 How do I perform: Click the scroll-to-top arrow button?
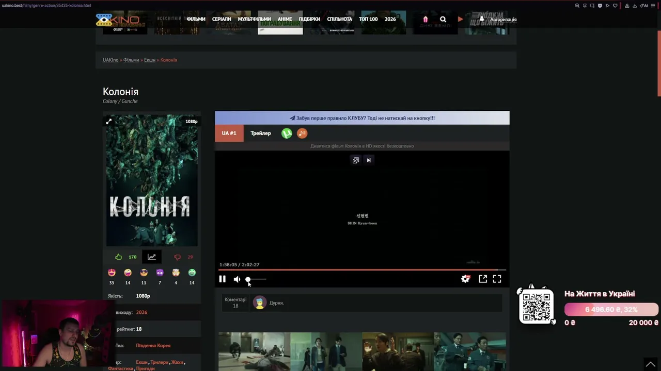[651, 364]
